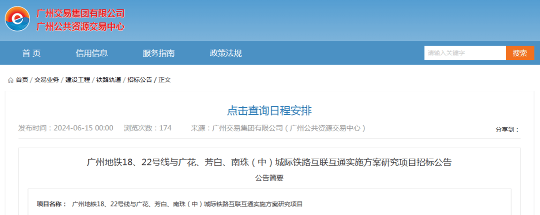Click the 交易业务 breadcrumb link
540x215 pixels.
tap(47, 80)
